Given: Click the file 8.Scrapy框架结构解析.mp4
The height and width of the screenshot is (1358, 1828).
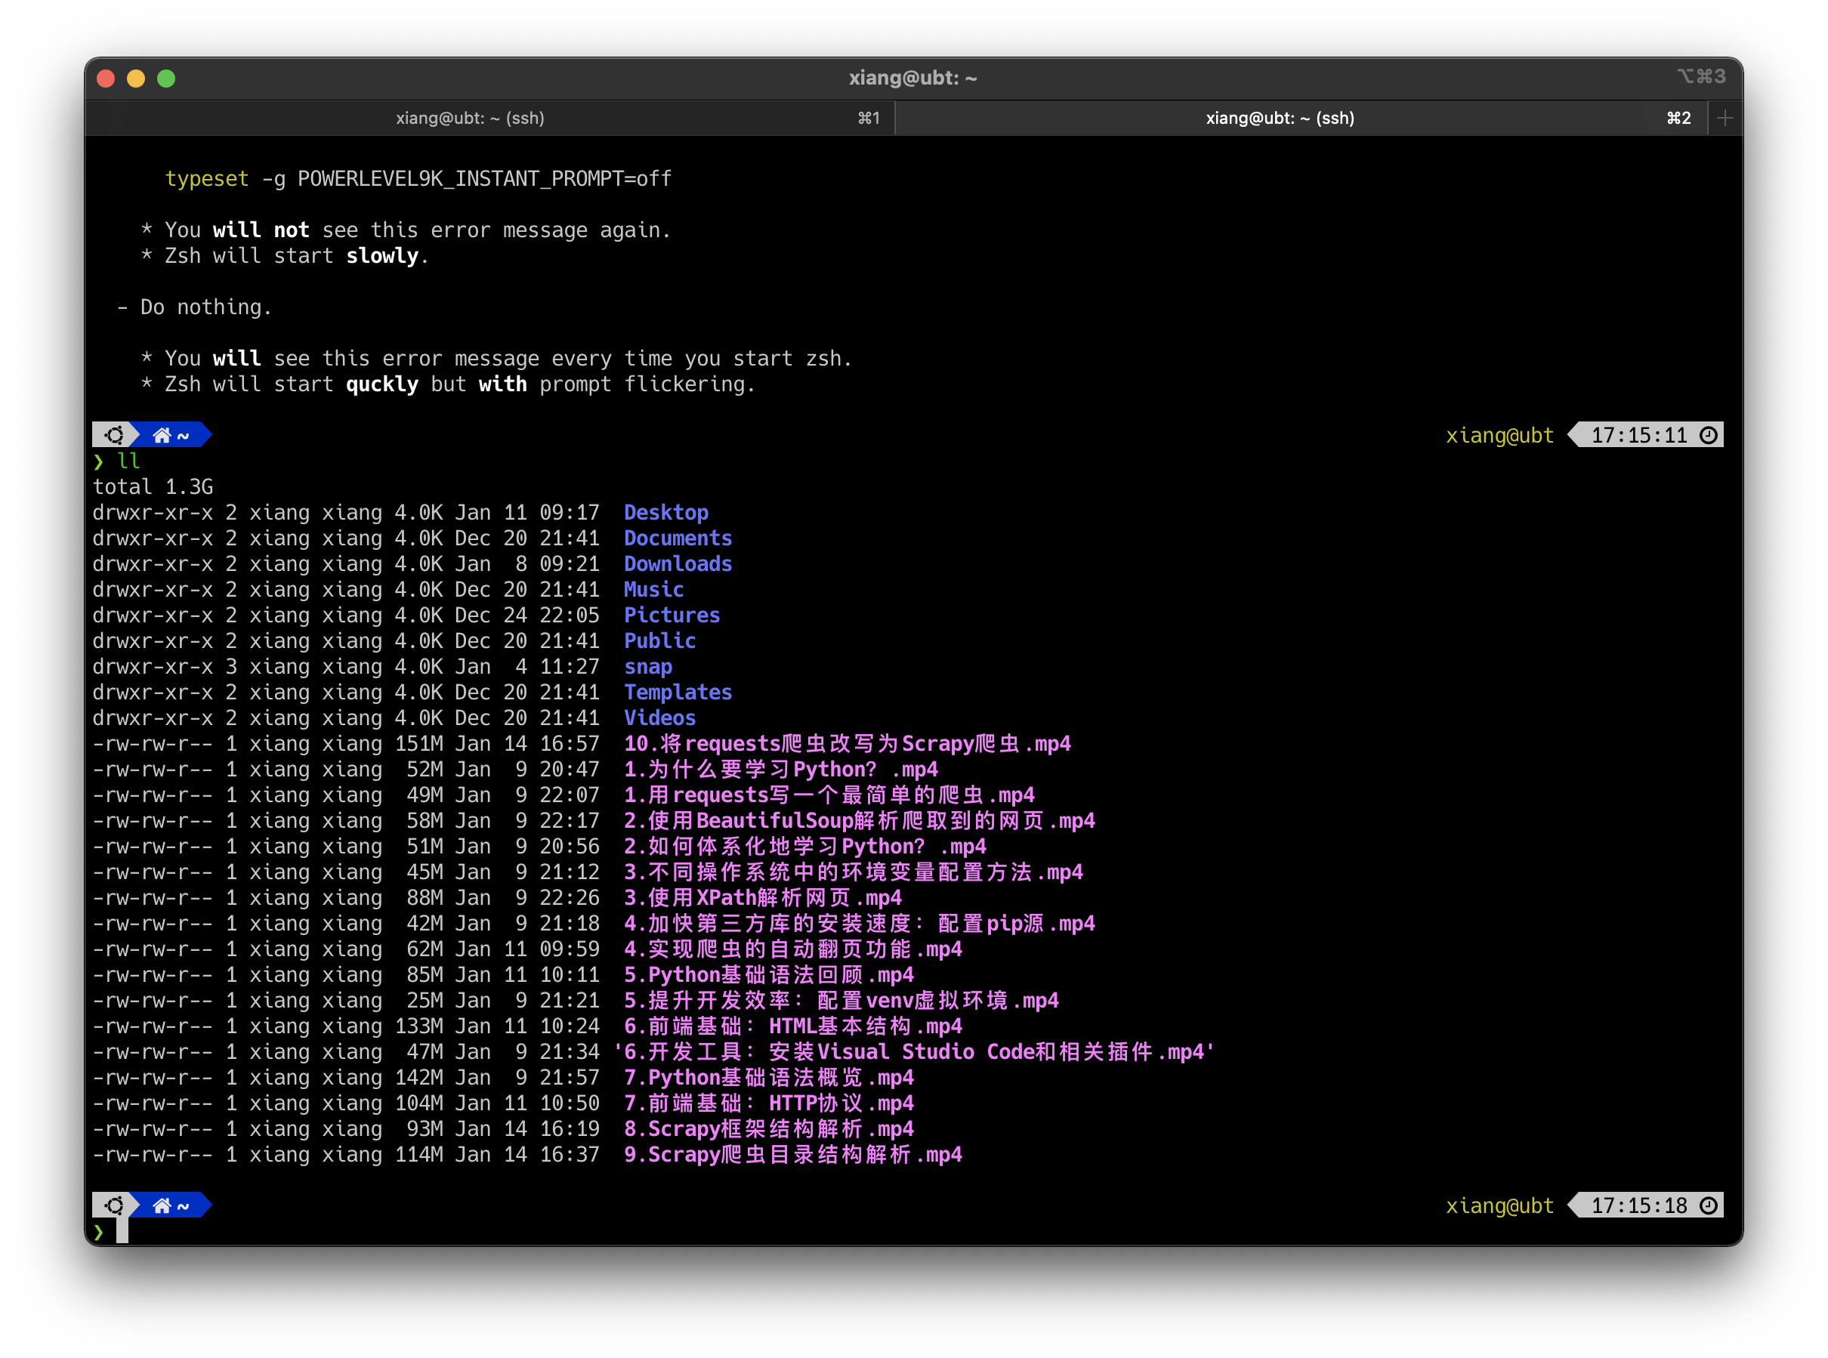Looking at the screenshot, I should pyautogui.click(x=768, y=1128).
